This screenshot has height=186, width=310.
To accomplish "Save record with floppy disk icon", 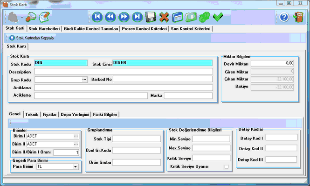I will click(x=151, y=17).
